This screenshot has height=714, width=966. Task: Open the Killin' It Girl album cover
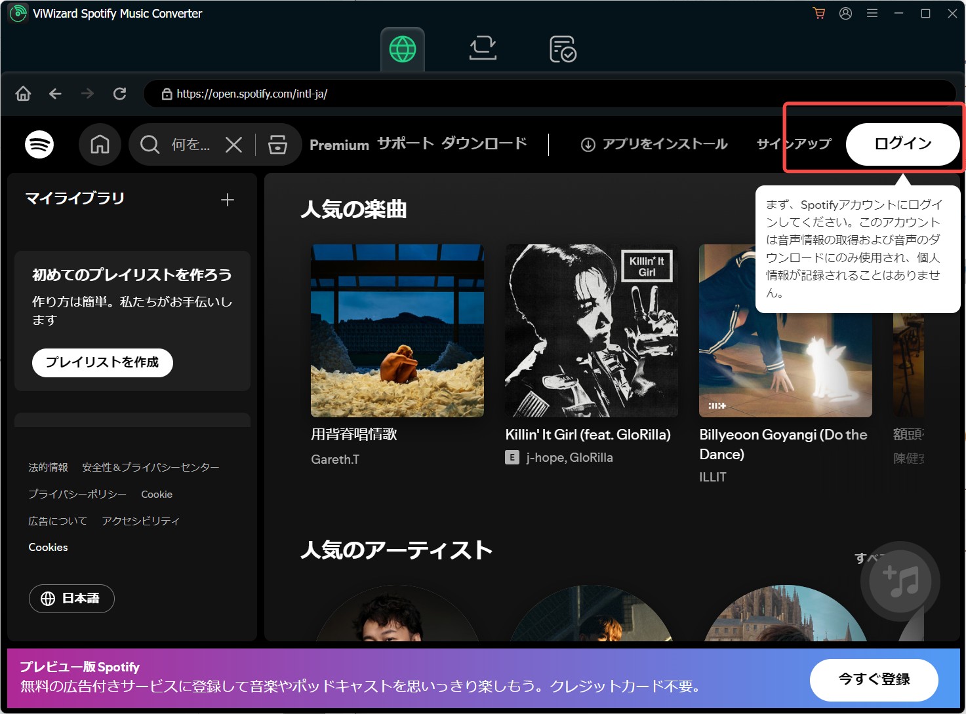pyautogui.click(x=592, y=331)
